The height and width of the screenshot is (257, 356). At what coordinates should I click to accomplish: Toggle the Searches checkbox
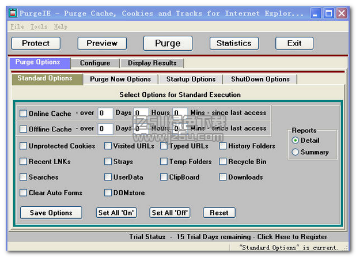(23, 177)
